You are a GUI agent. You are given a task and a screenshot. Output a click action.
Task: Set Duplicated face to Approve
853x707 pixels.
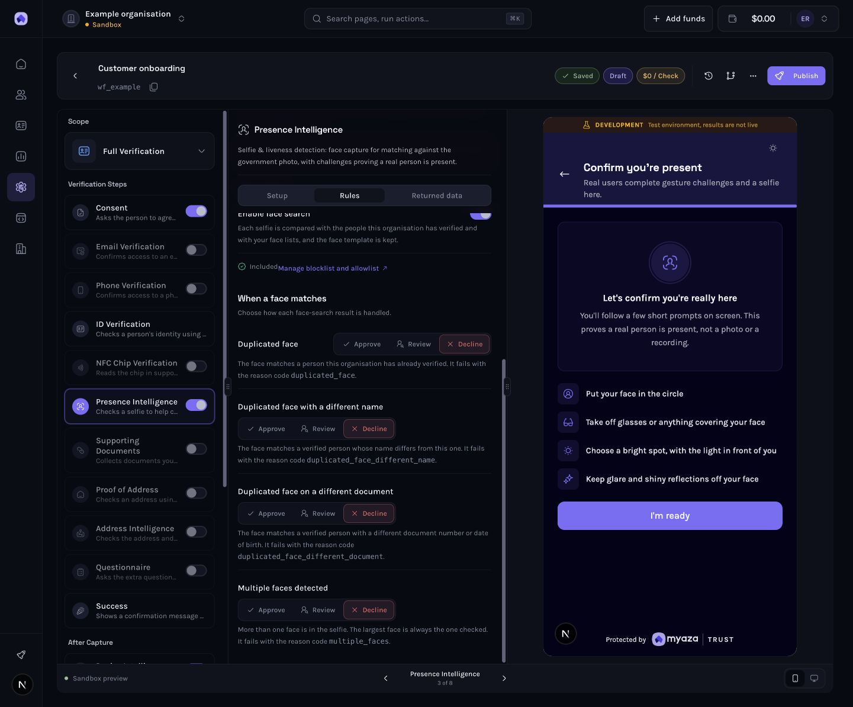(362, 344)
